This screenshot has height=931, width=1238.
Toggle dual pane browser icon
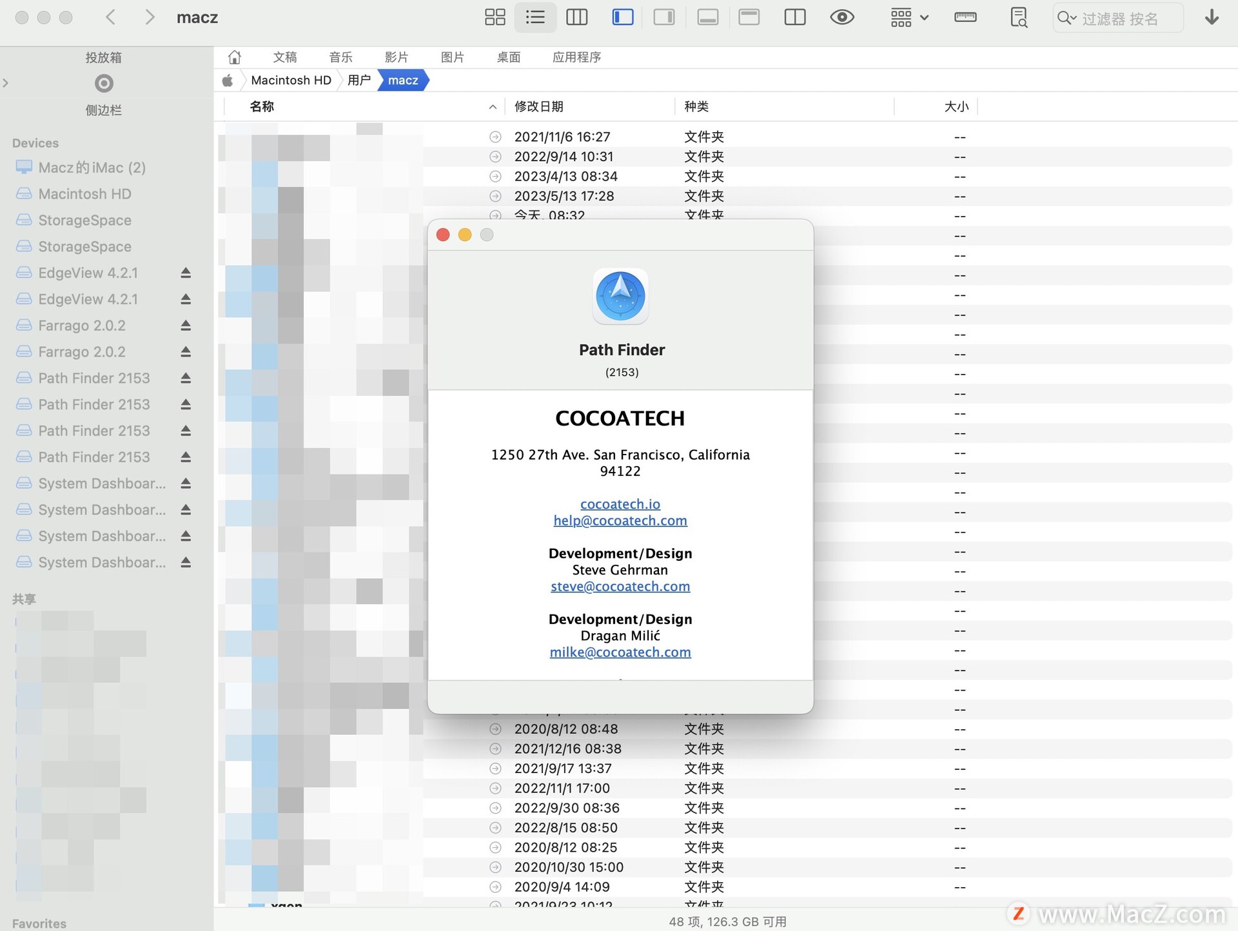[794, 17]
